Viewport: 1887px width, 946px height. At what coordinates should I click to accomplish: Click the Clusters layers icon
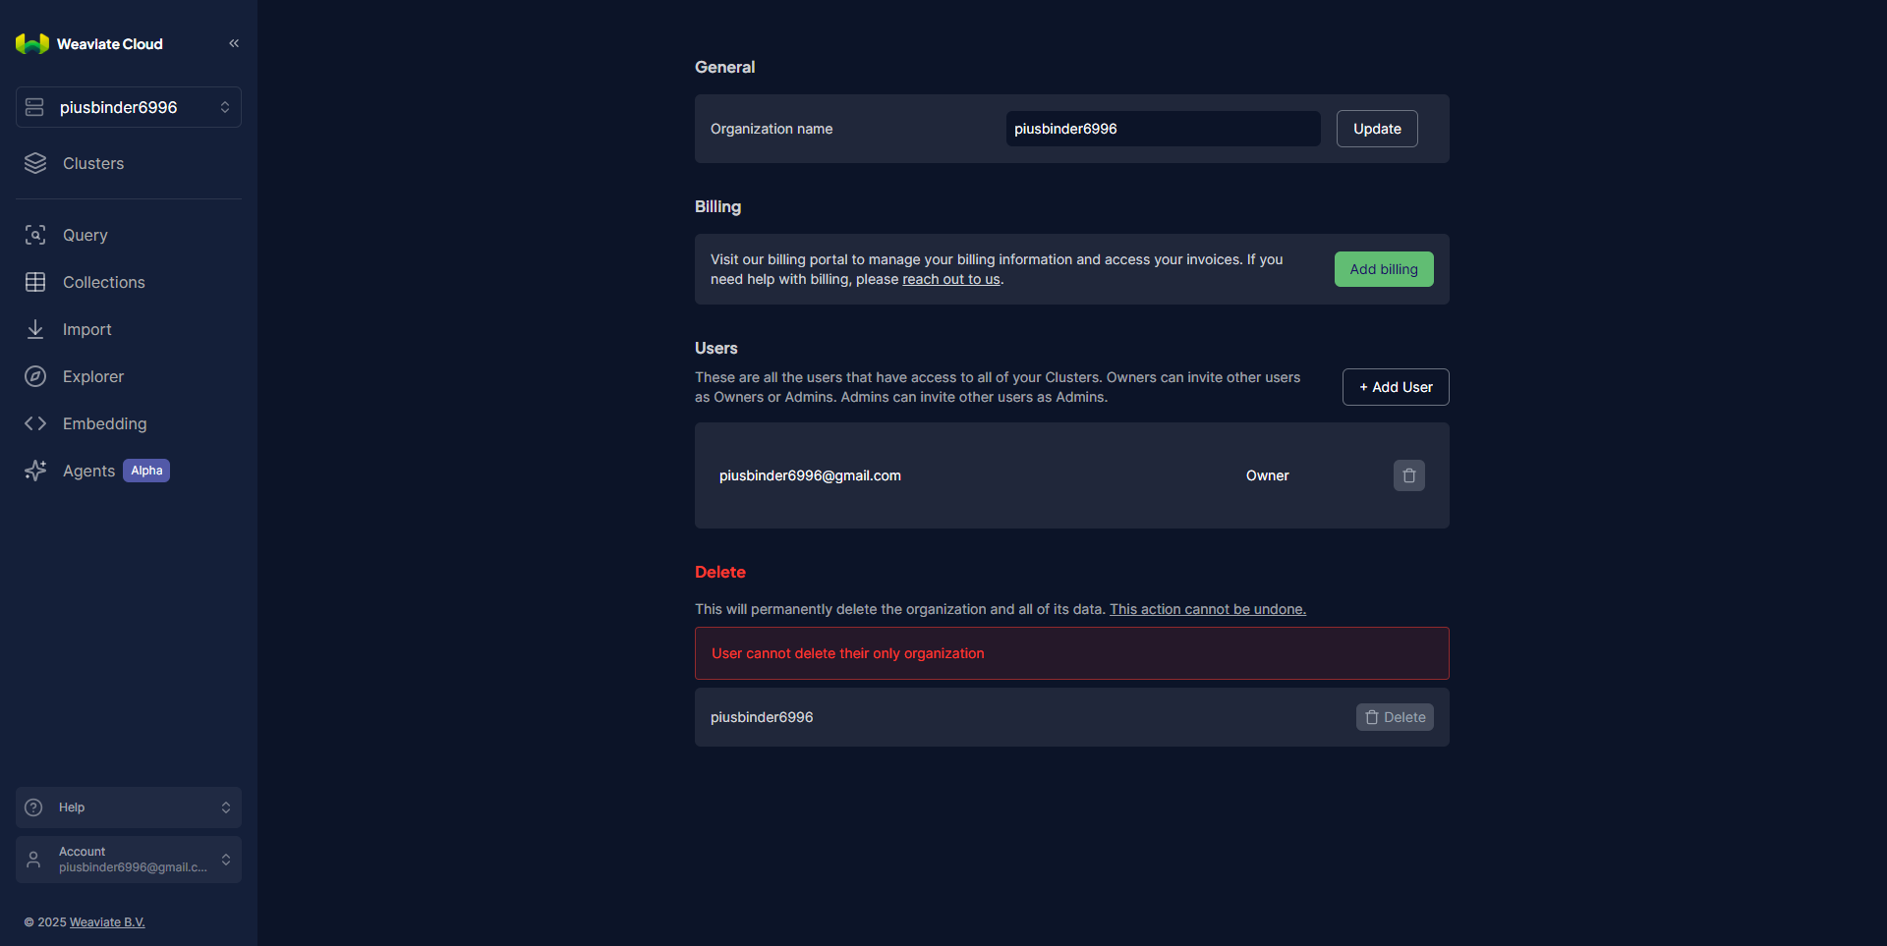pos(35,163)
